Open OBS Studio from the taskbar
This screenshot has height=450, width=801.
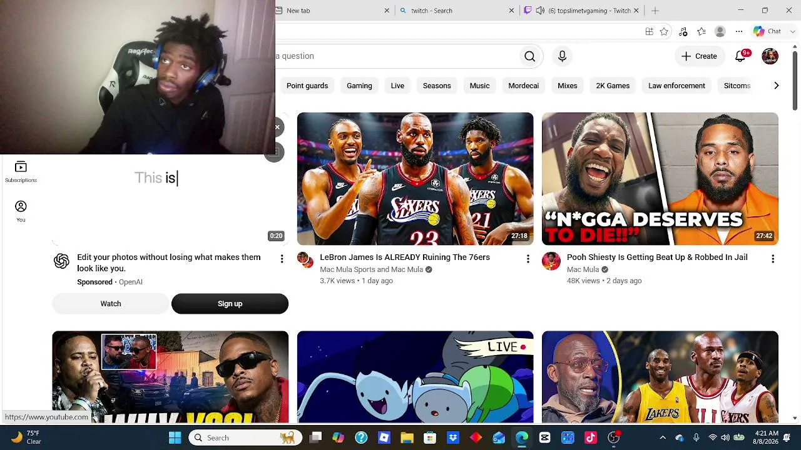(614, 437)
